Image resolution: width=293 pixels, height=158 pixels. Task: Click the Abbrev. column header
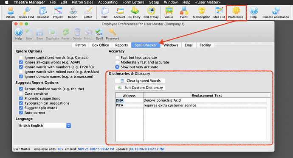click(x=130, y=95)
